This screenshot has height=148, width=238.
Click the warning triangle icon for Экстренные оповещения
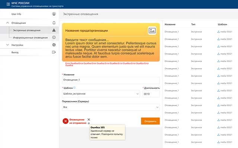(54, 30)
